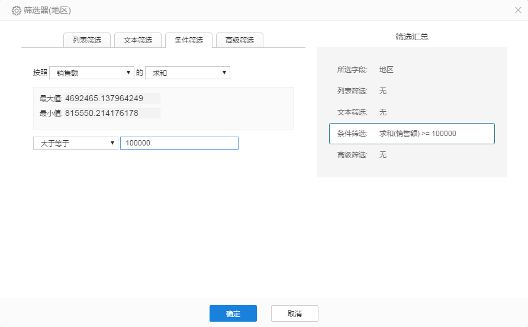The height and width of the screenshot is (327, 528).
Task: Open the 文本筛选 tab
Action: (x=138, y=40)
